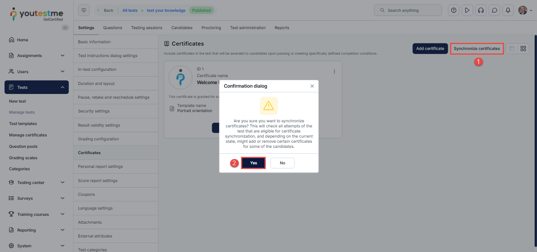The height and width of the screenshot is (252, 537).
Task: Click the Reporting icon in sidebar
Action: coord(11,230)
